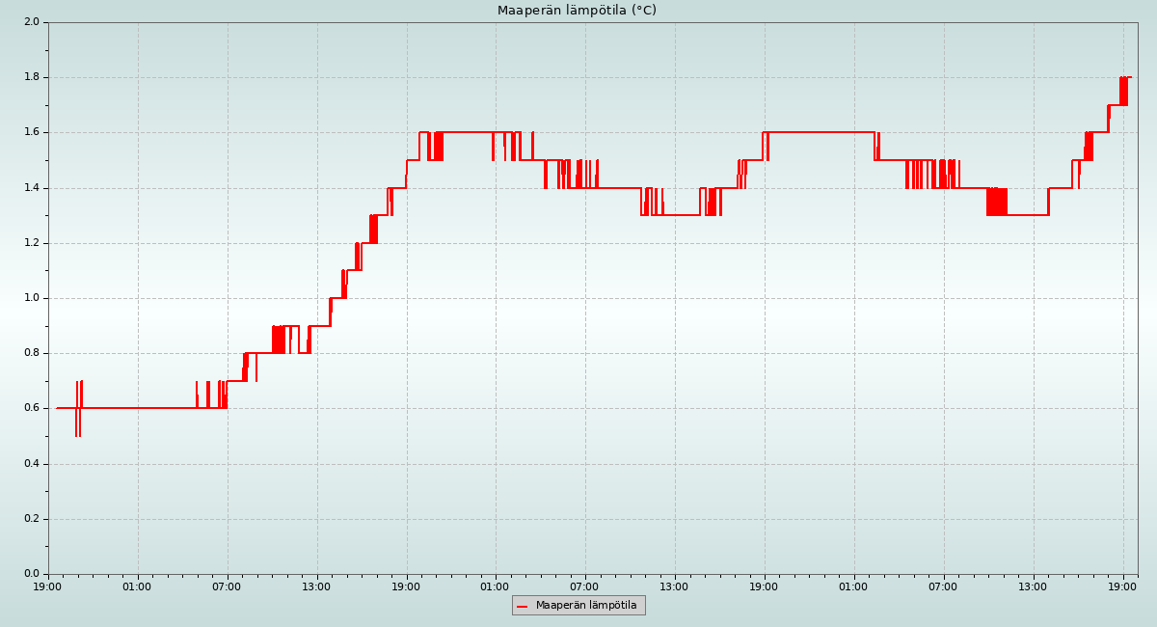Viewport: 1157px width, 627px height.
Task: Select the Maaperän lämpötila legend label
Action: [586, 606]
